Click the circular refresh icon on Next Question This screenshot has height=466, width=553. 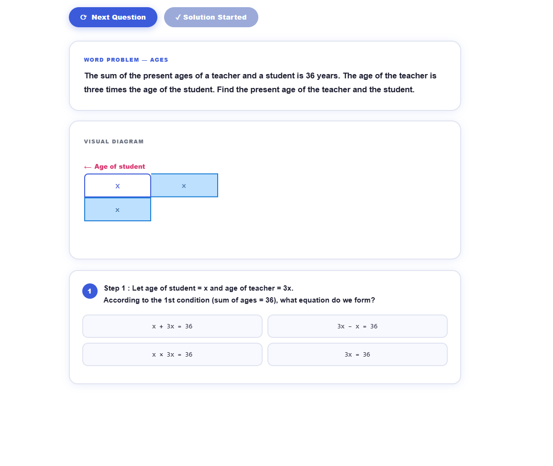pyautogui.click(x=83, y=17)
